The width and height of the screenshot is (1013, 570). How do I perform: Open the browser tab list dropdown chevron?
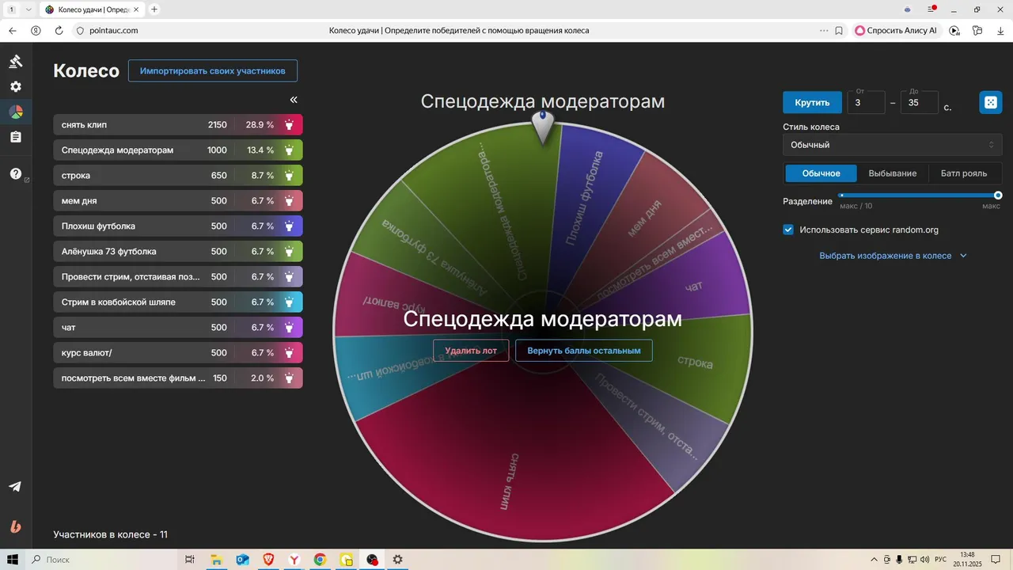[x=28, y=9]
